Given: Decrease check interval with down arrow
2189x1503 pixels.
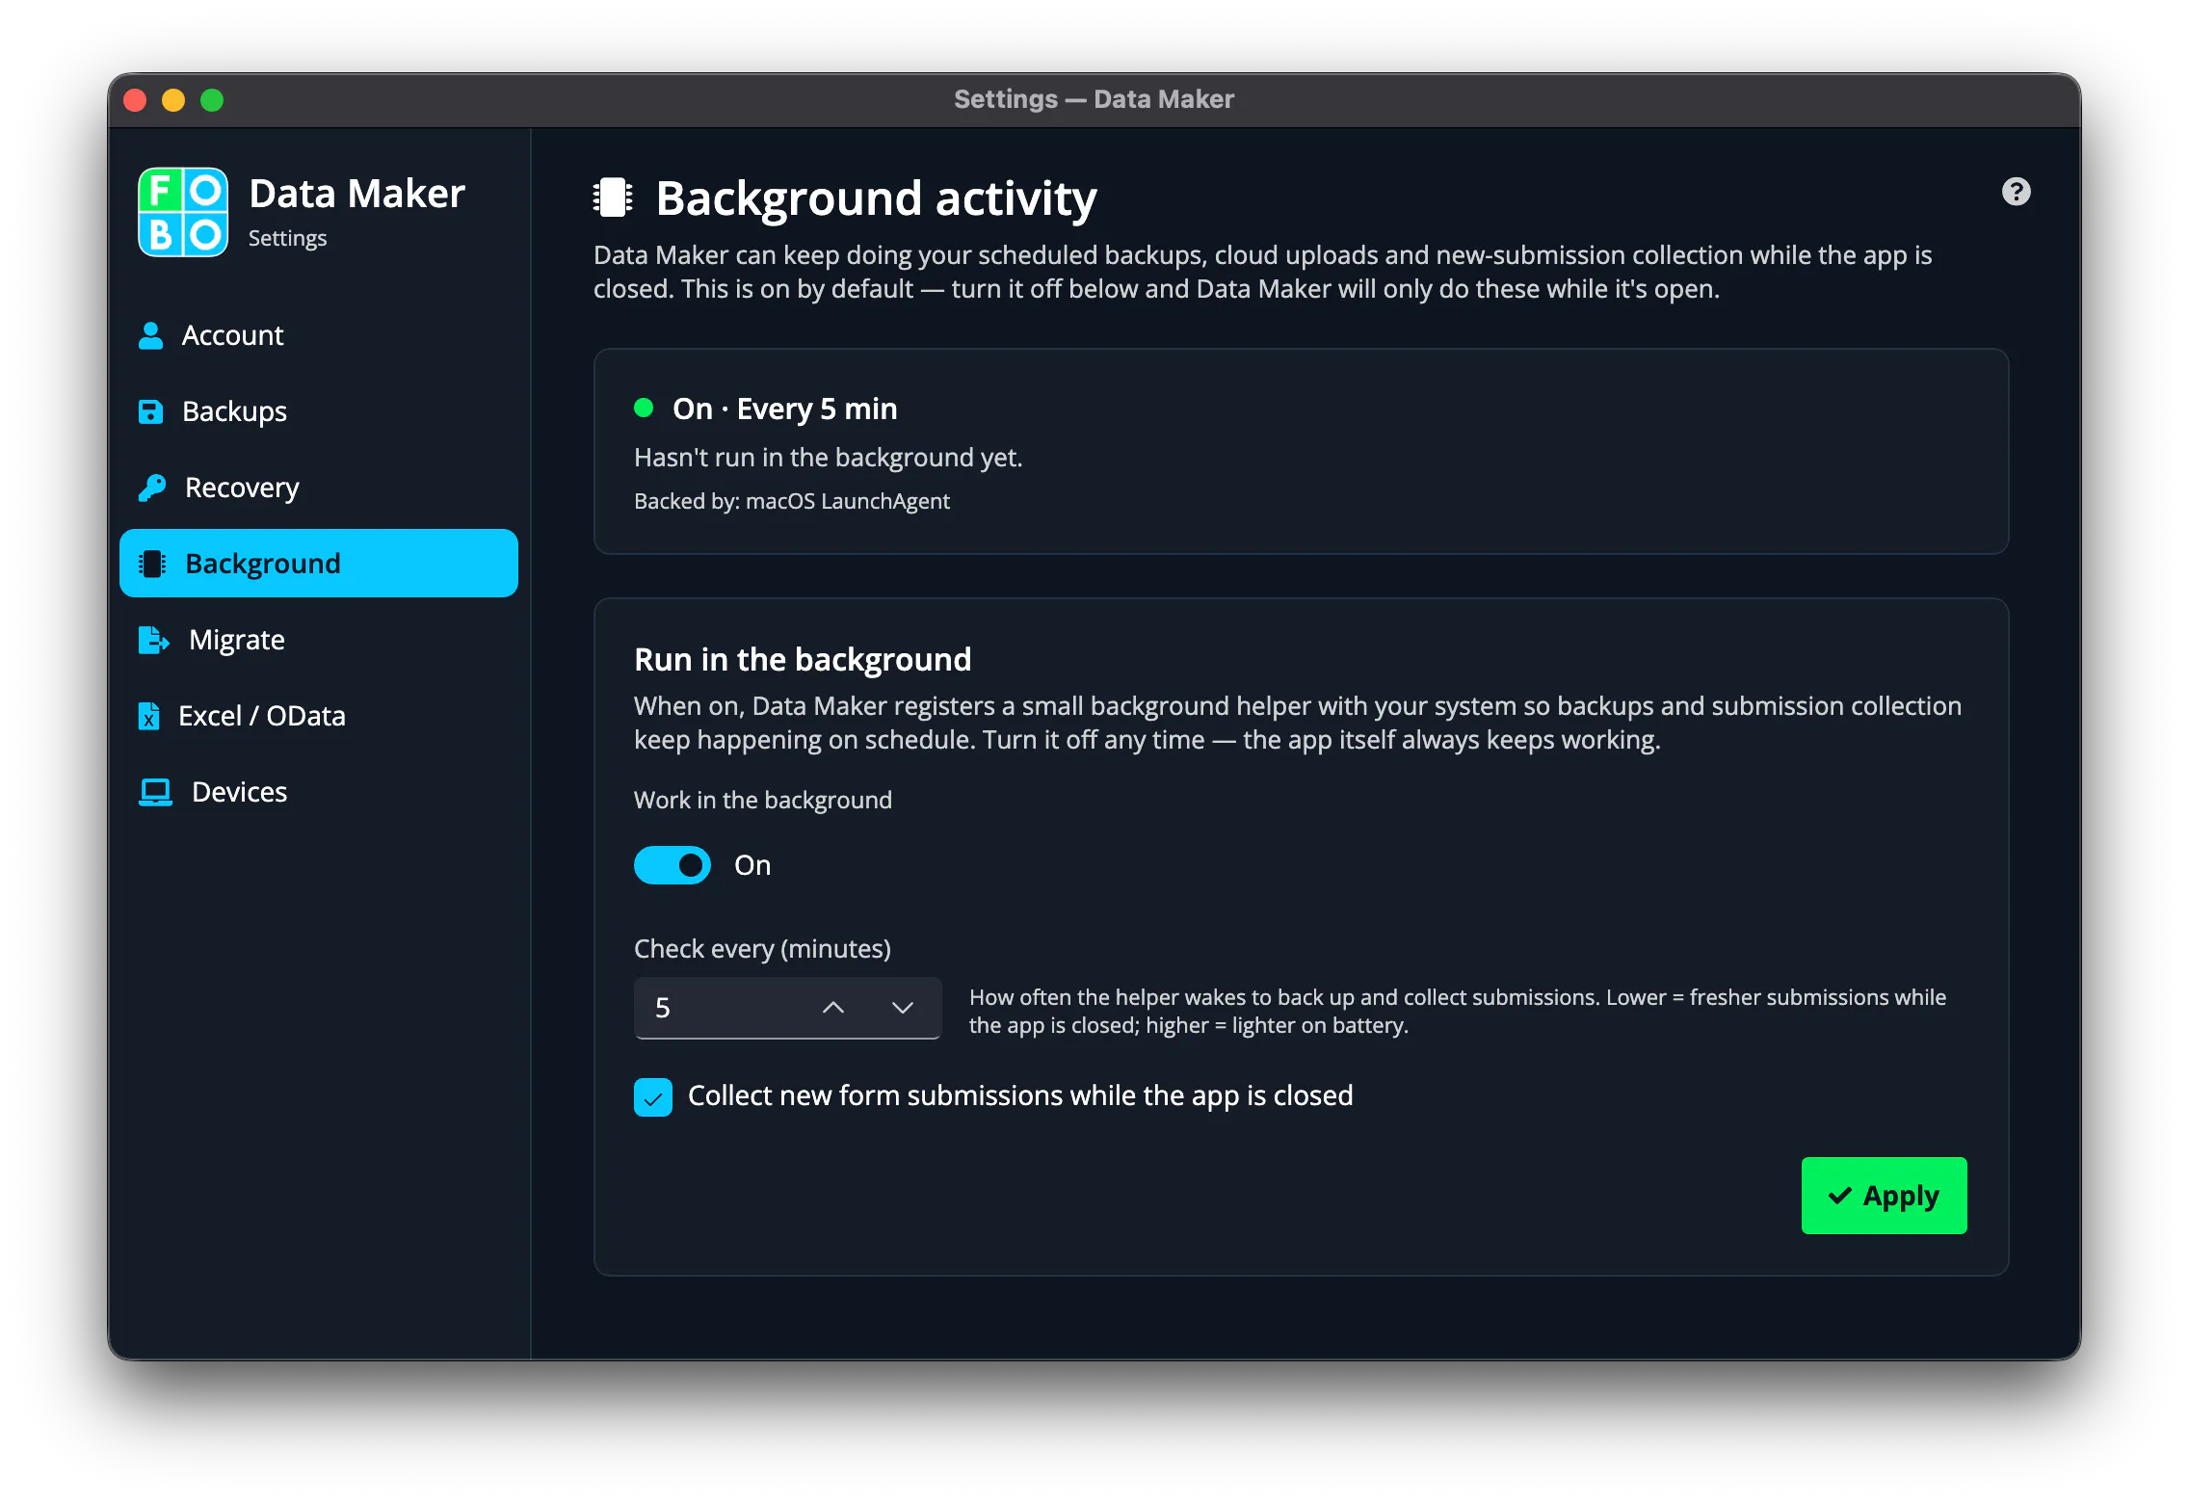Looking at the screenshot, I should [903, 1008].
